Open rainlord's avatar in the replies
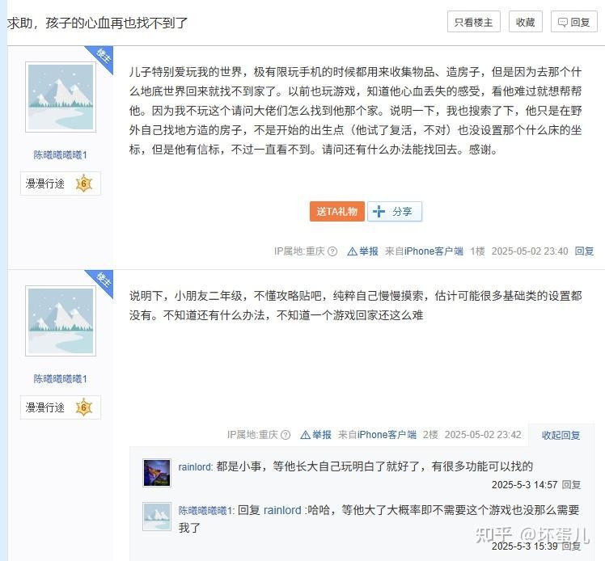The width and height of the screenshot is (605, 561). click(157, 473)
